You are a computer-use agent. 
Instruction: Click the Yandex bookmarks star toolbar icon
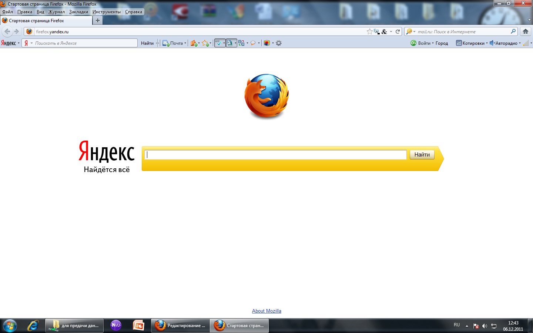[x=205, y=43]
